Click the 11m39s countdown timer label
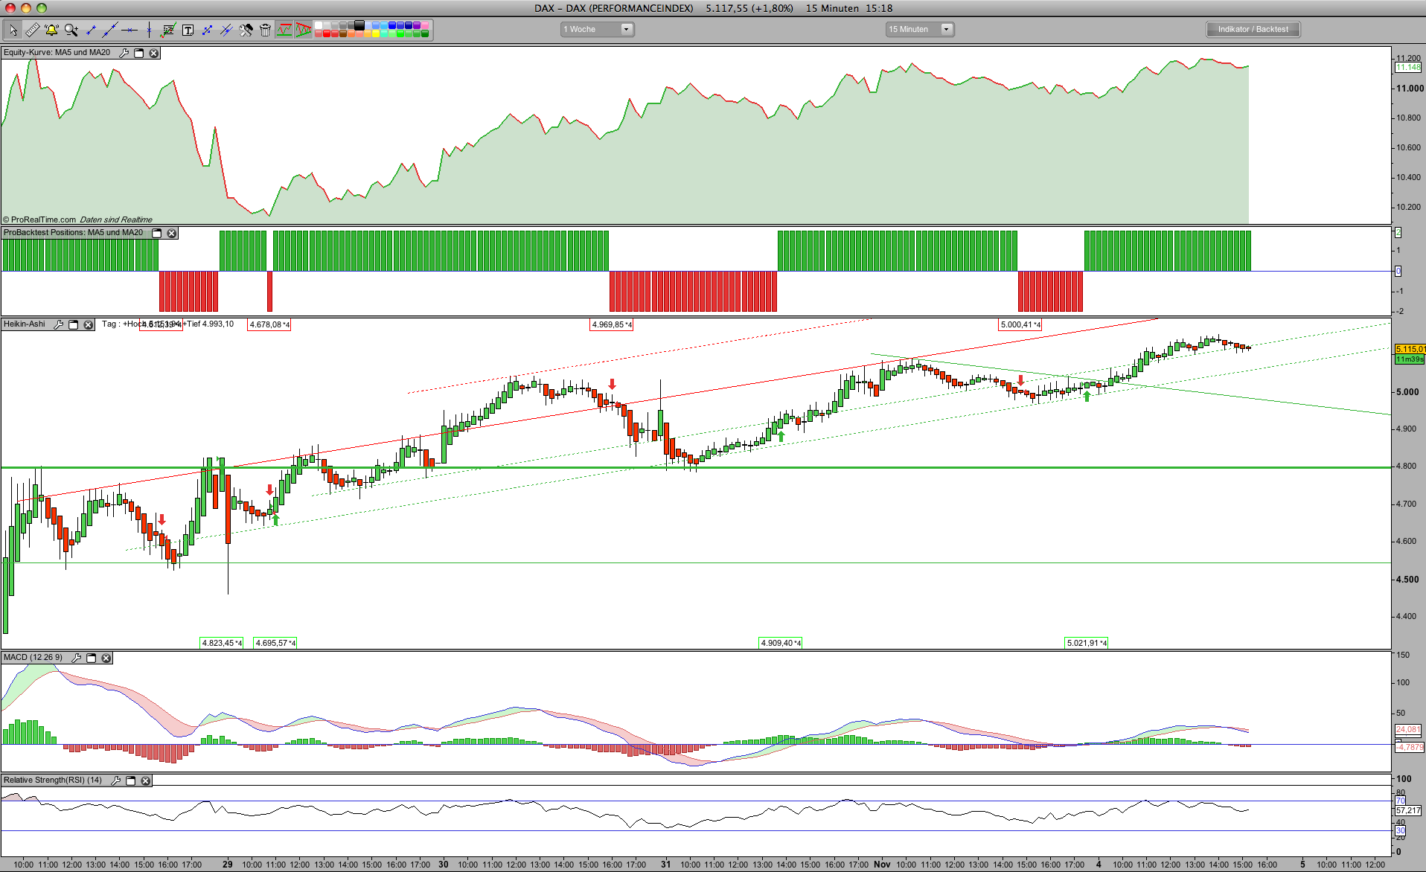This screenshot has width=1426, height=872. pyautogui.click(x=1410, y=359)
